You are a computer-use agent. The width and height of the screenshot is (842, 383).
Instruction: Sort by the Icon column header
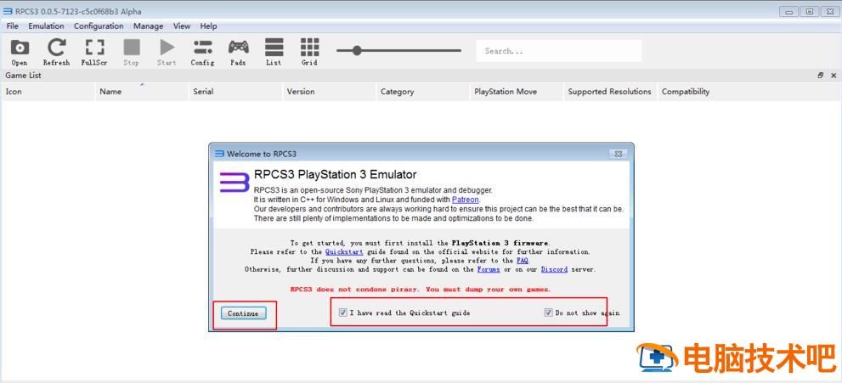(48, 92)
